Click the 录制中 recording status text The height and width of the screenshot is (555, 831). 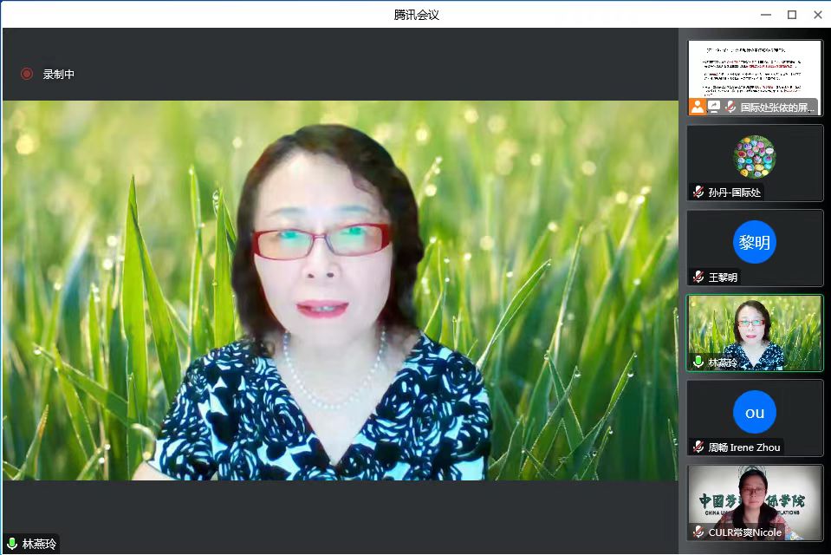tap(59, 75)
